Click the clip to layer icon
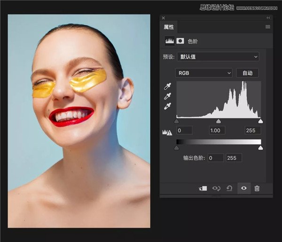 (203, 188)
